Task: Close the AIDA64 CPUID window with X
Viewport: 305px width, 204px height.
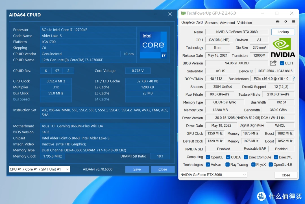Action: (x=170, y=14)
